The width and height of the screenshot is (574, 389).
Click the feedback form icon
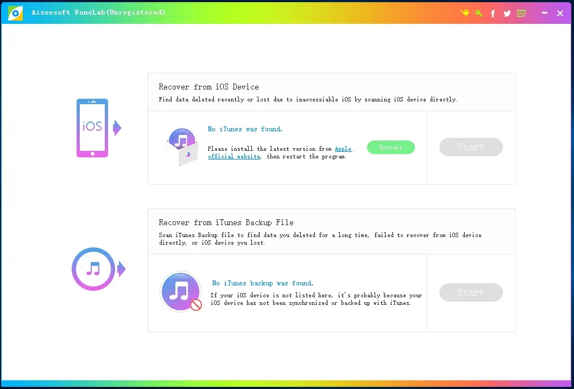tap(521, 13)
